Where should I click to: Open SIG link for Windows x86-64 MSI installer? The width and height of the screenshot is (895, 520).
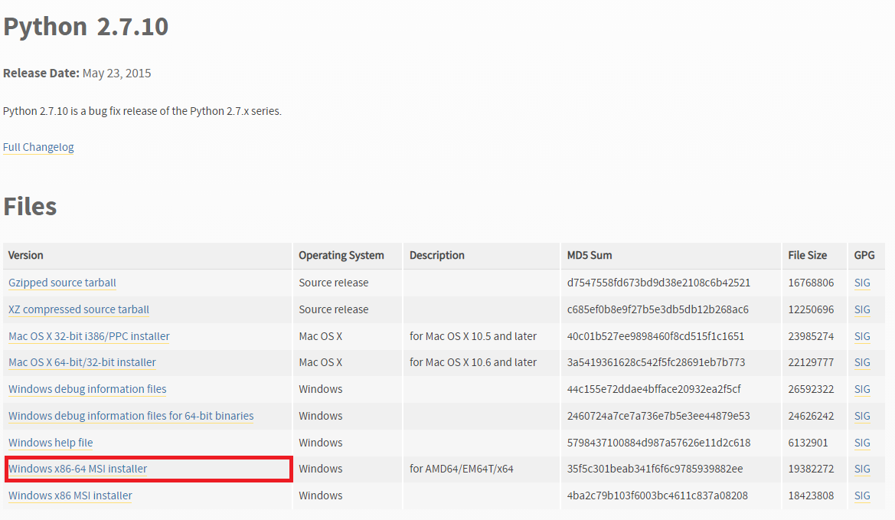tap(862, 469)
